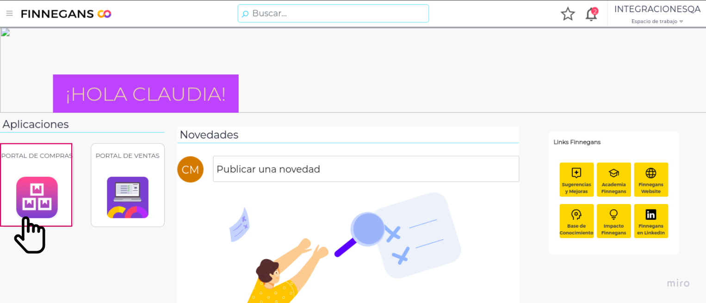Open Impacto Finnegans lightbulb tile
The image size is (706, 303).
click(613, 221)
